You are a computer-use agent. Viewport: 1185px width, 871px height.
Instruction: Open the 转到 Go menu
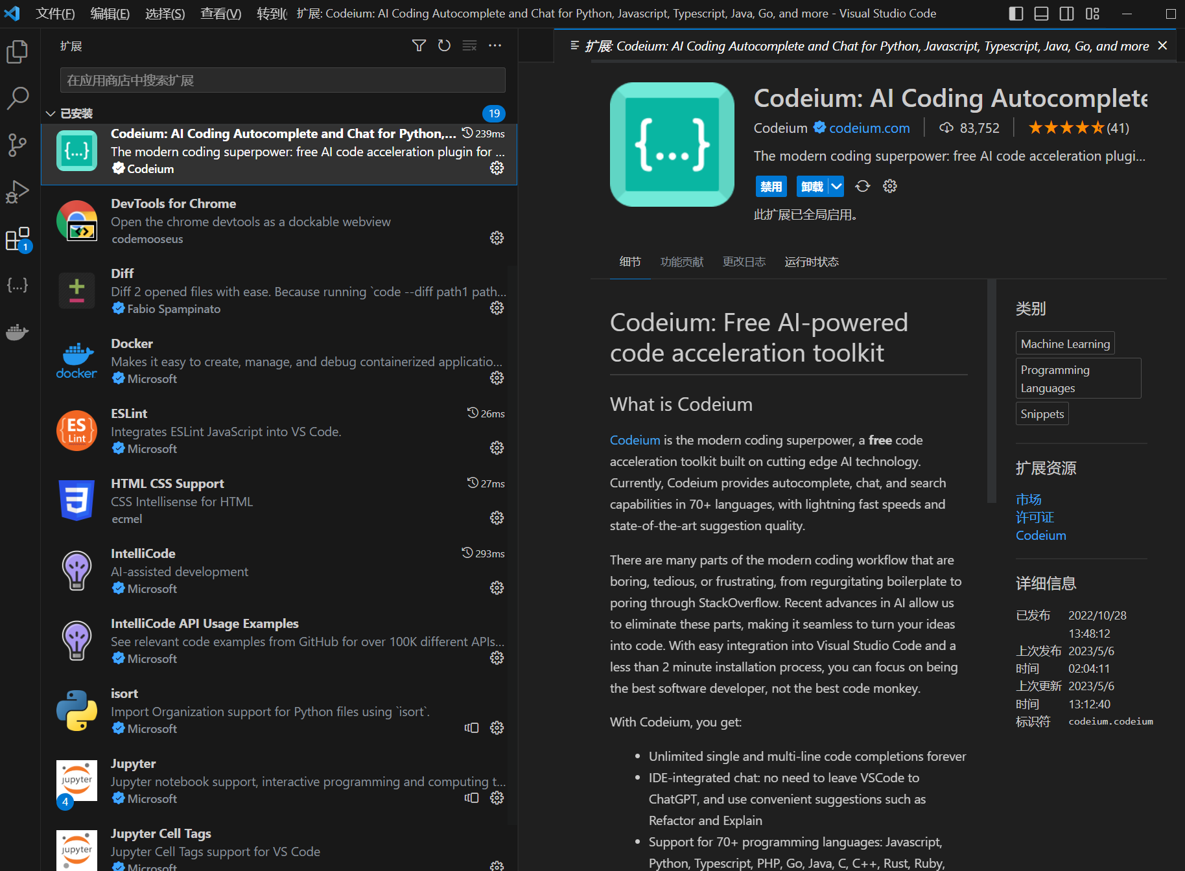click(x=272, y=14)
